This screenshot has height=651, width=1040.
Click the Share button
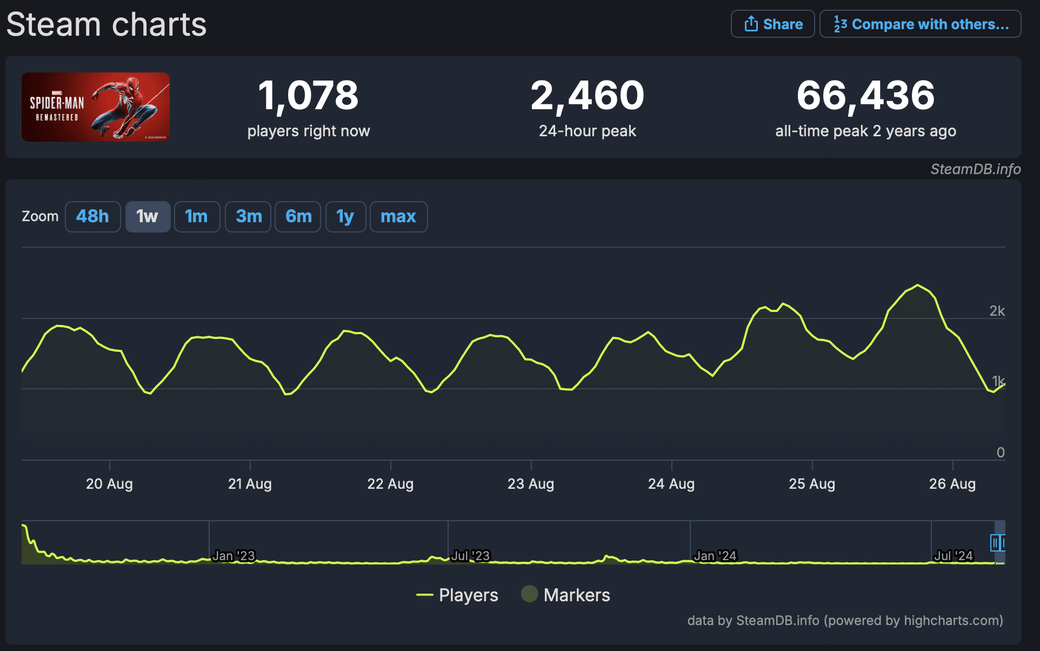point(772,24)
